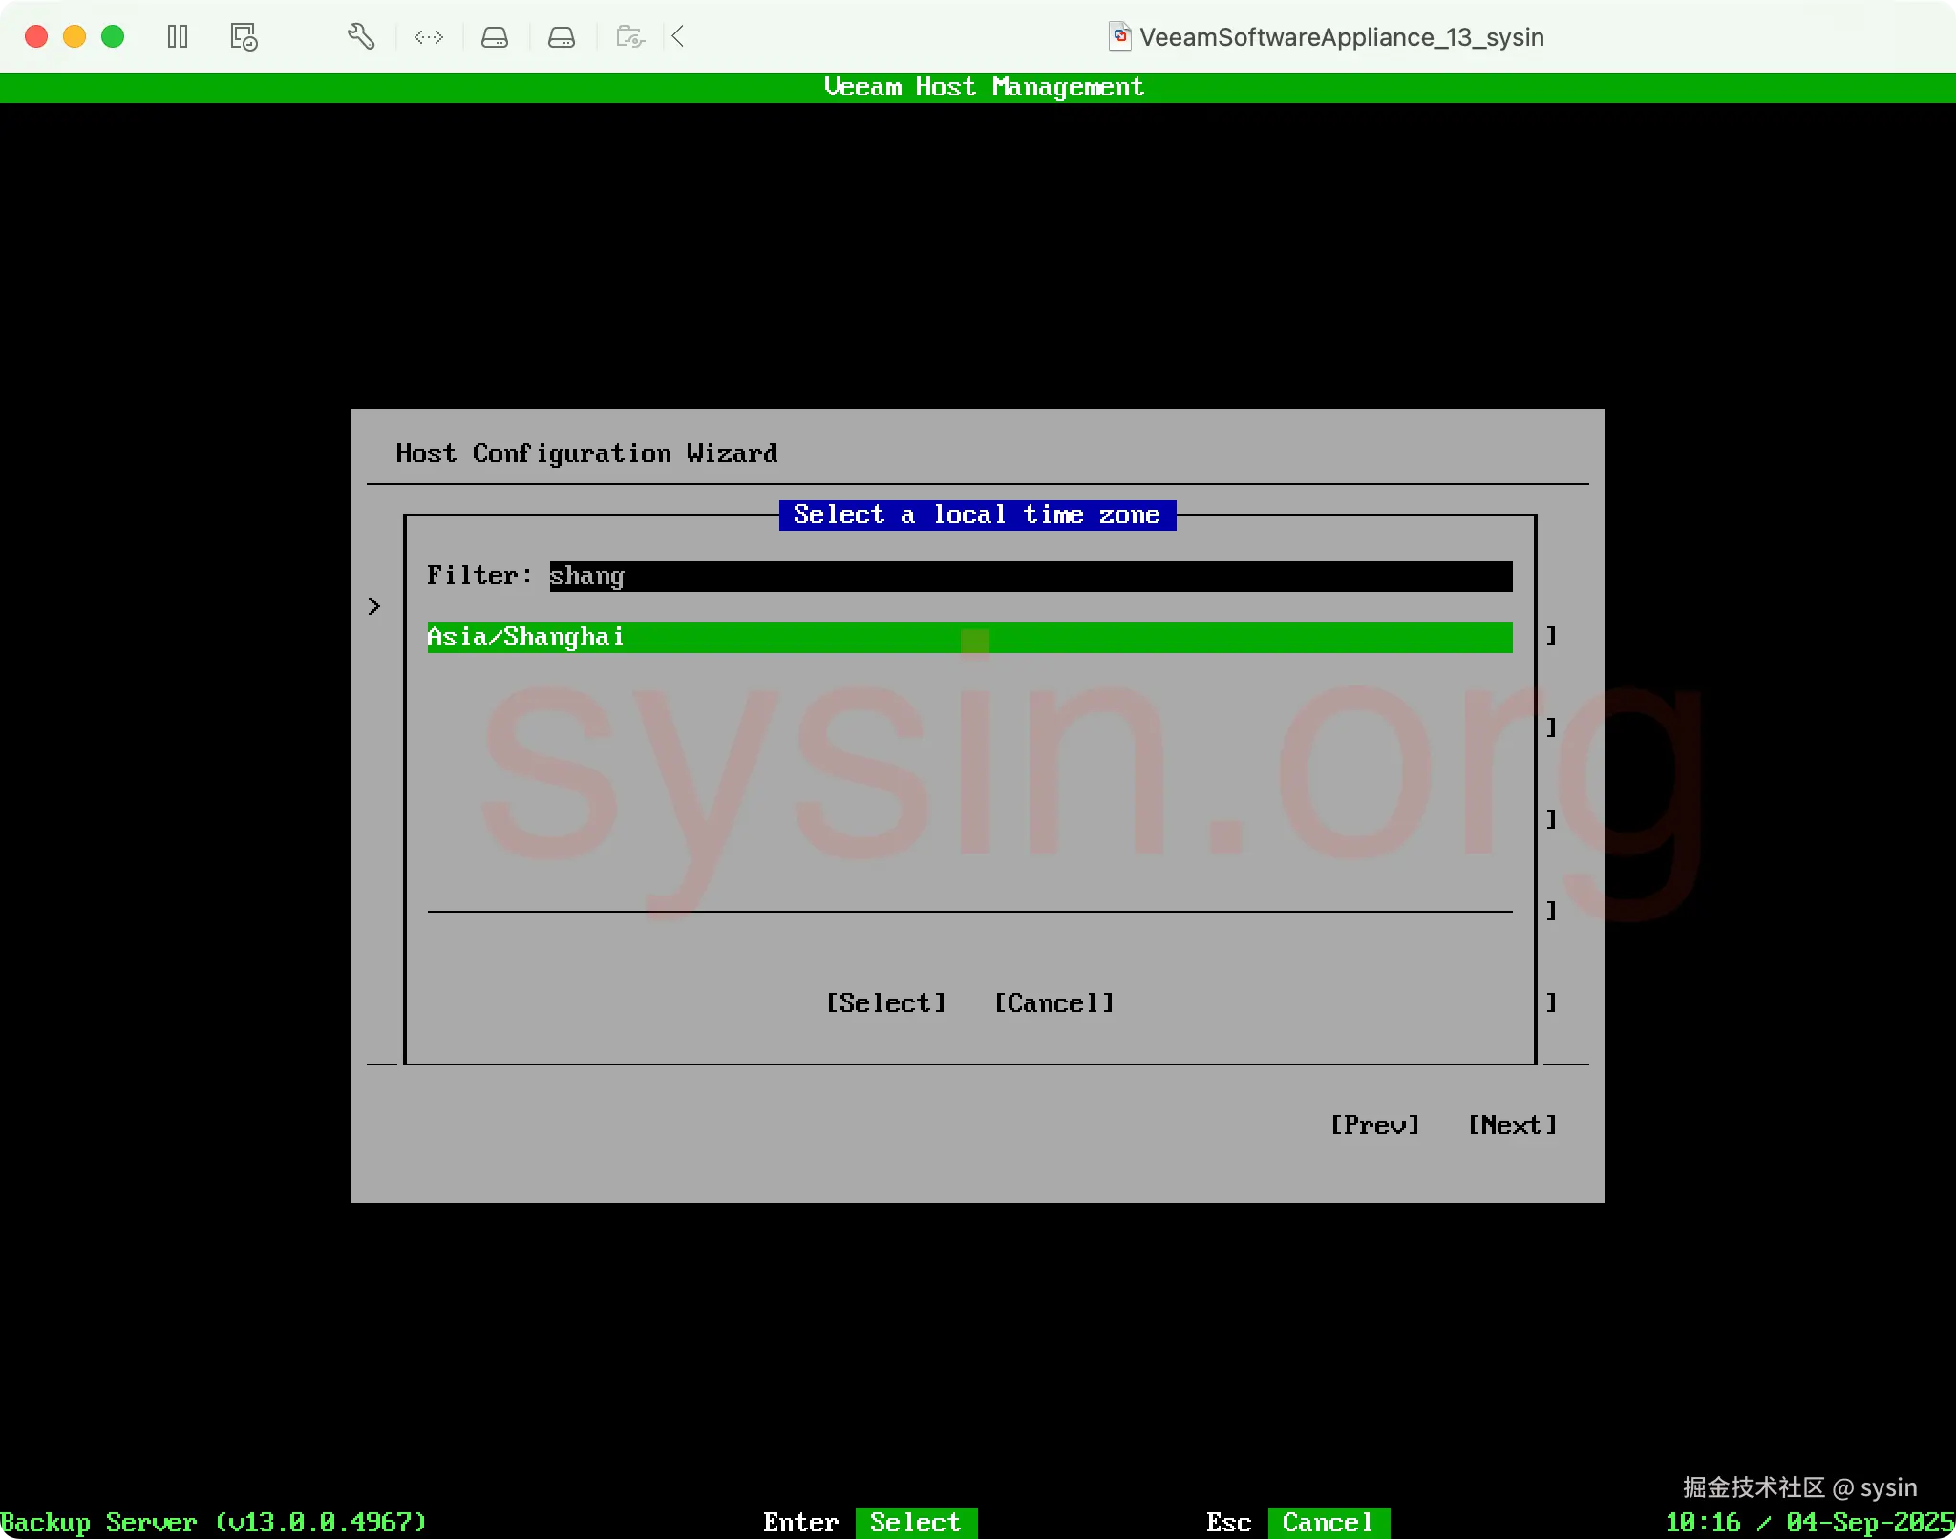1956x1539 pixels.
Task: Click the Filter text field
Action: (x=1030, y=577)
